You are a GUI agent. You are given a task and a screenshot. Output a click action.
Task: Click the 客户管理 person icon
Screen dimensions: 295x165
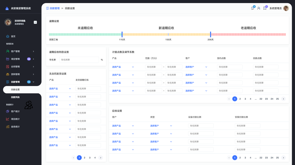coord(7,51)
